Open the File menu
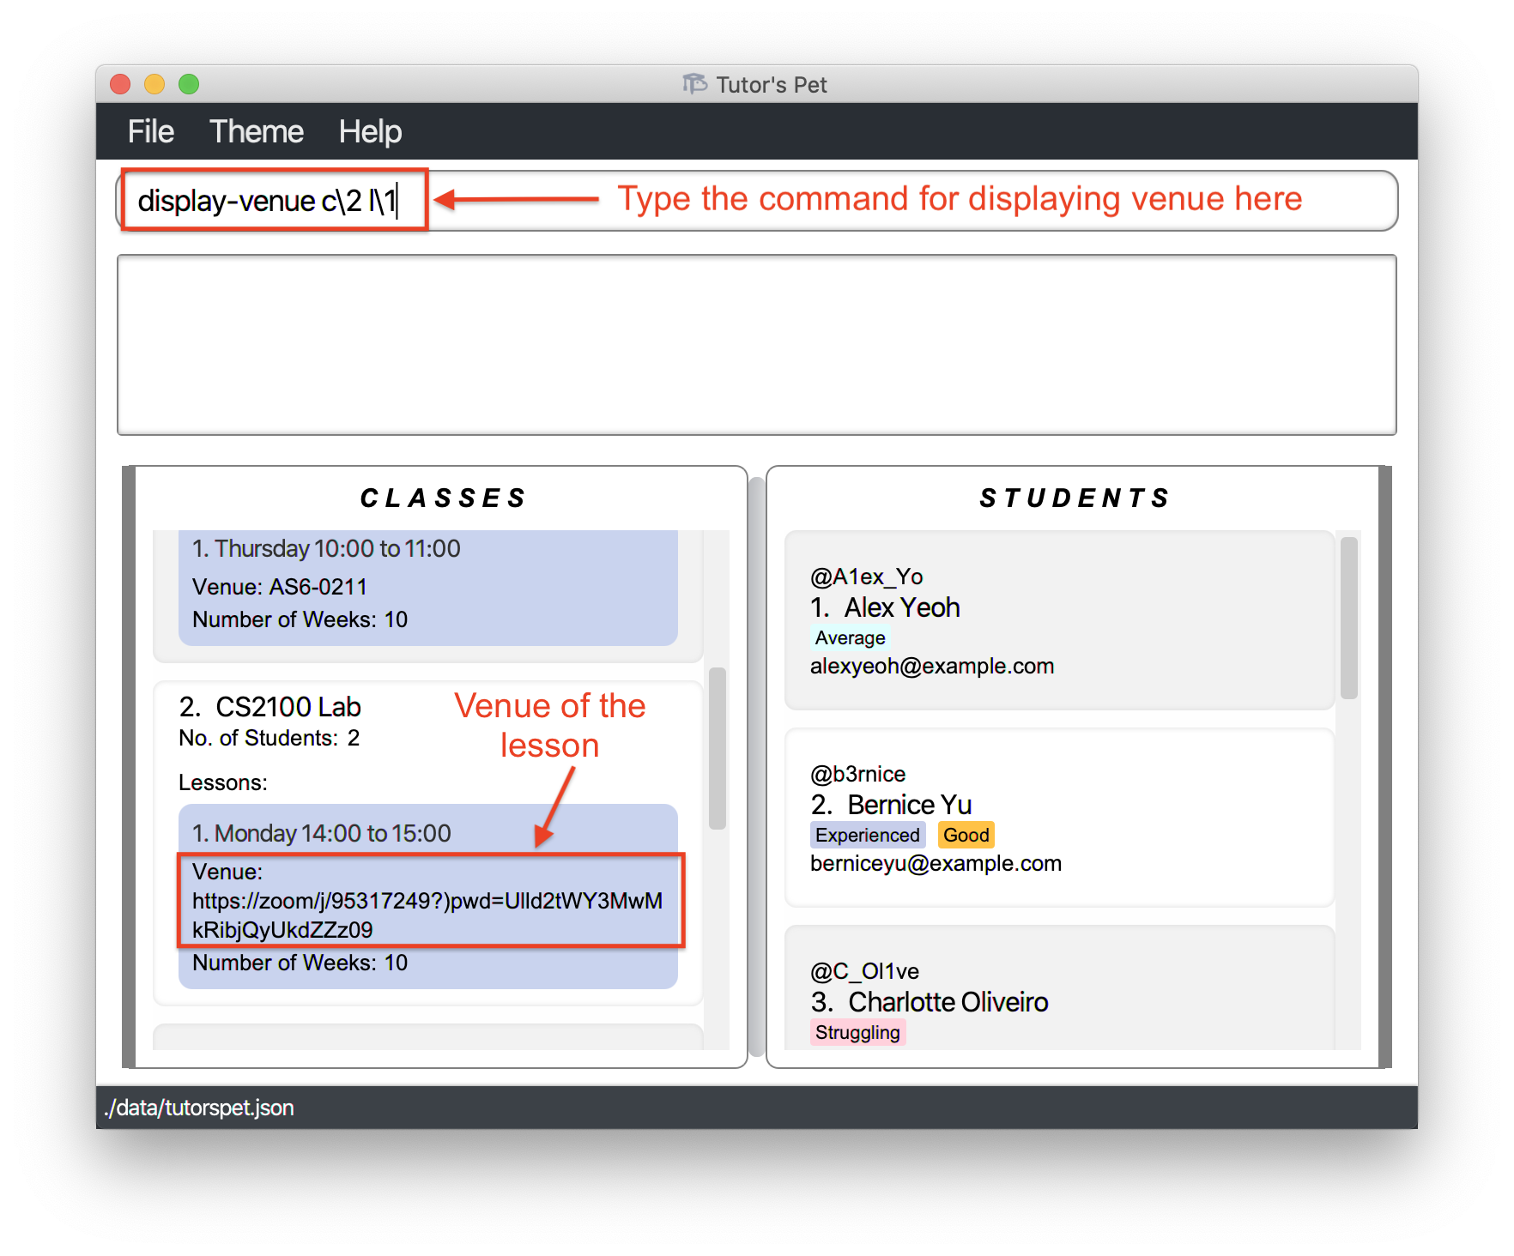1514x1256 pixels. pyautogui.click(x=150, y=131)
